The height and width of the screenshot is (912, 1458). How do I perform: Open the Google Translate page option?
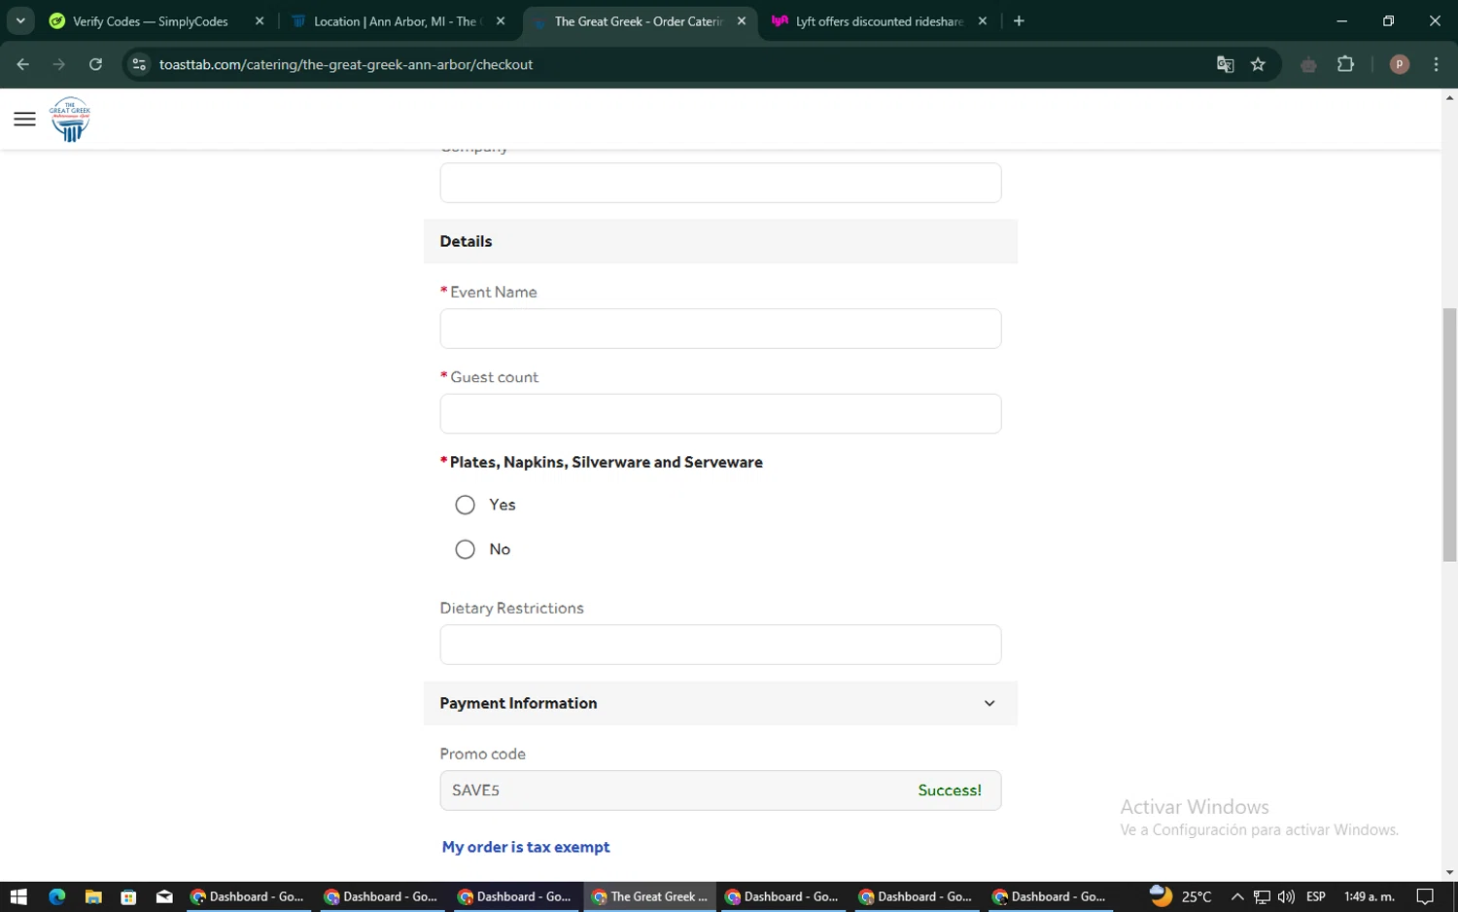click(1225, 64)
